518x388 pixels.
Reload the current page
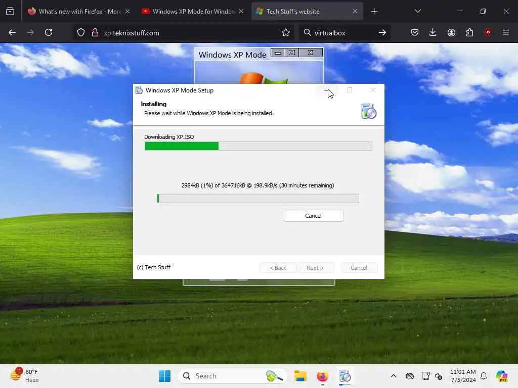49,32
